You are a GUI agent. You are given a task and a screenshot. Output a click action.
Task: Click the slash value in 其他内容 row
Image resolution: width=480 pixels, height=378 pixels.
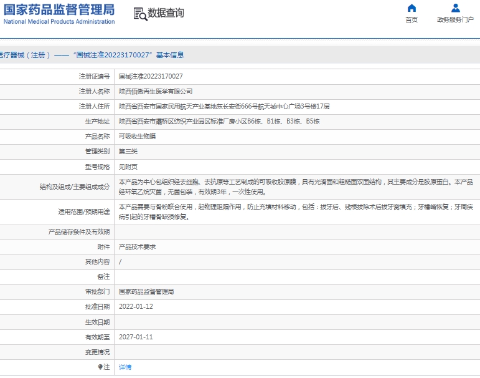click(120, 262)
